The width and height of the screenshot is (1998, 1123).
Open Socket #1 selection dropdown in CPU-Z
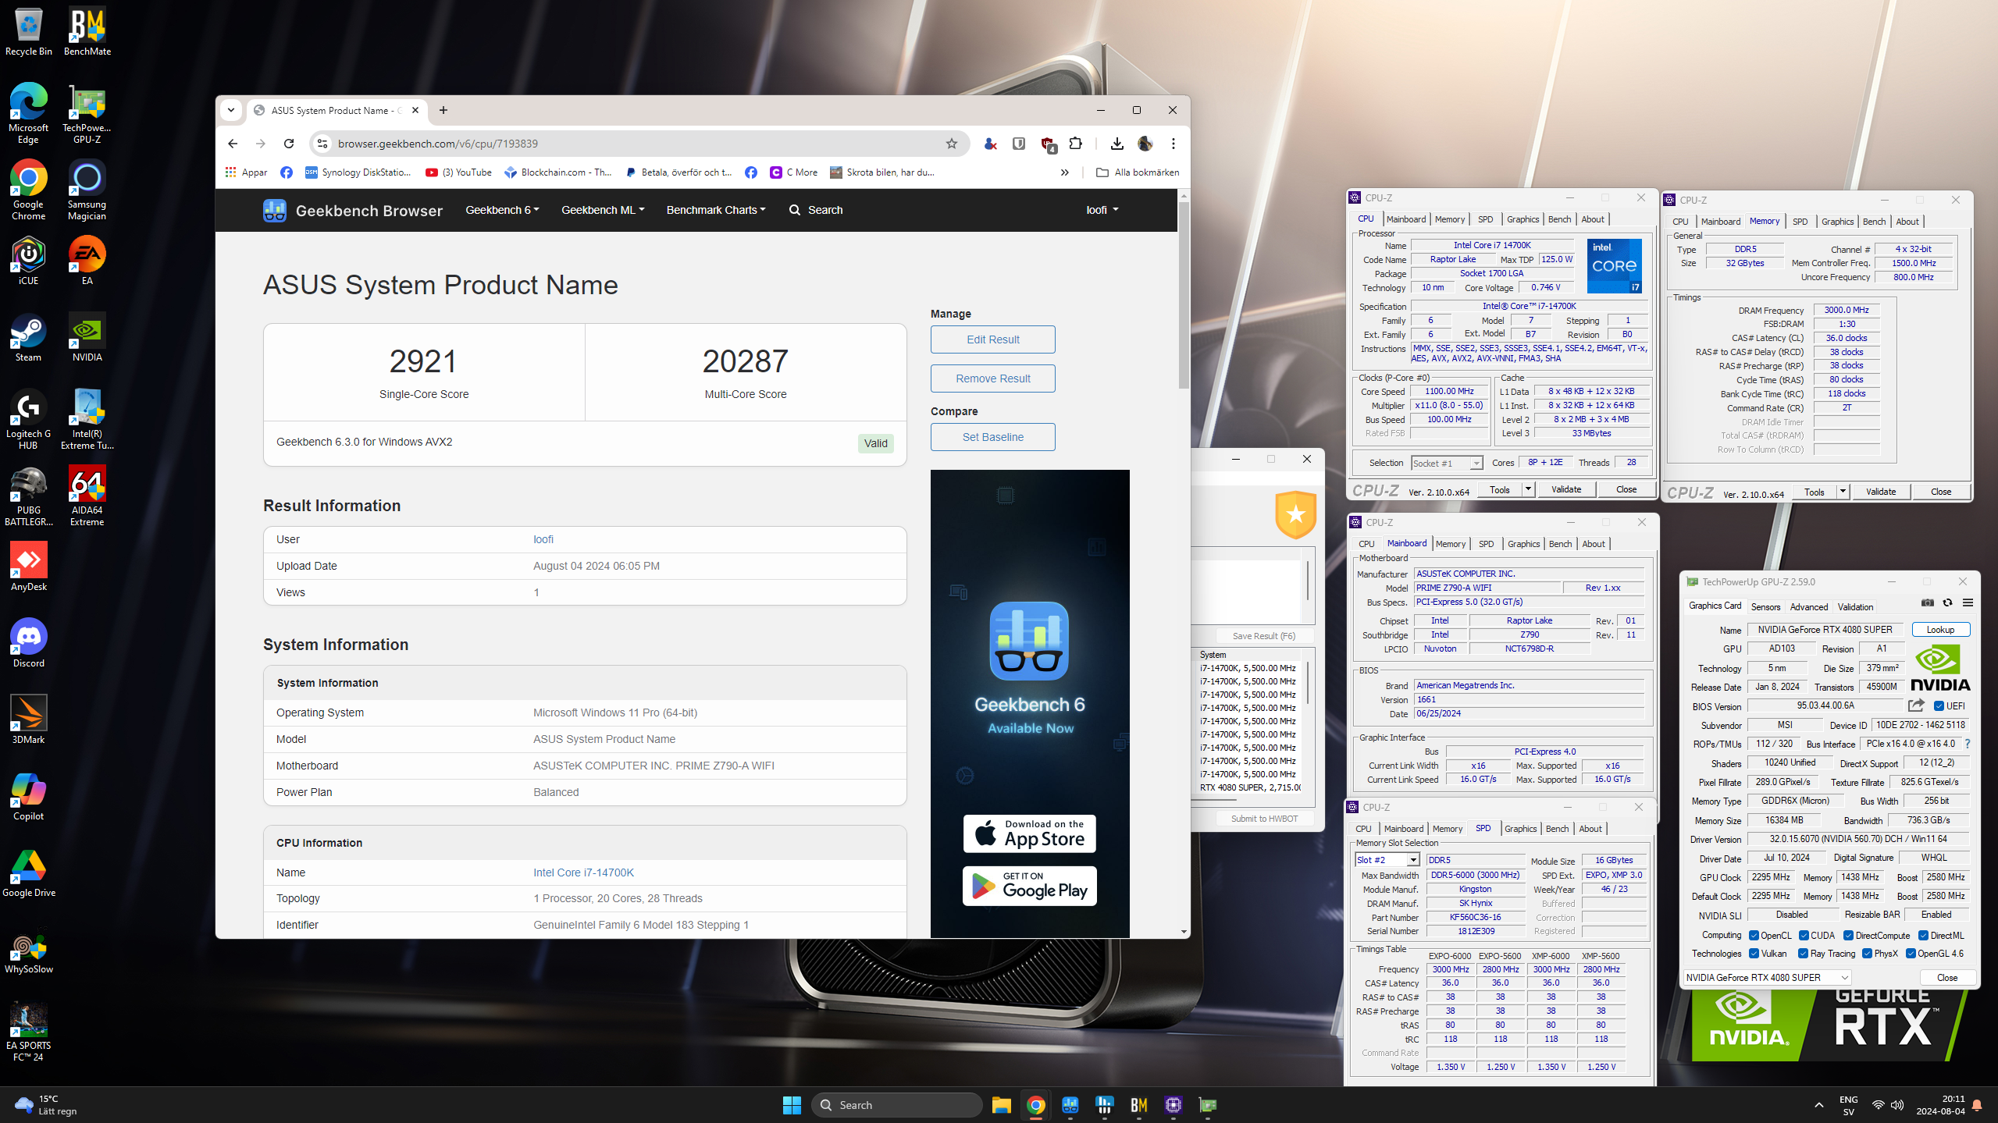click(x=1446, y=463)
